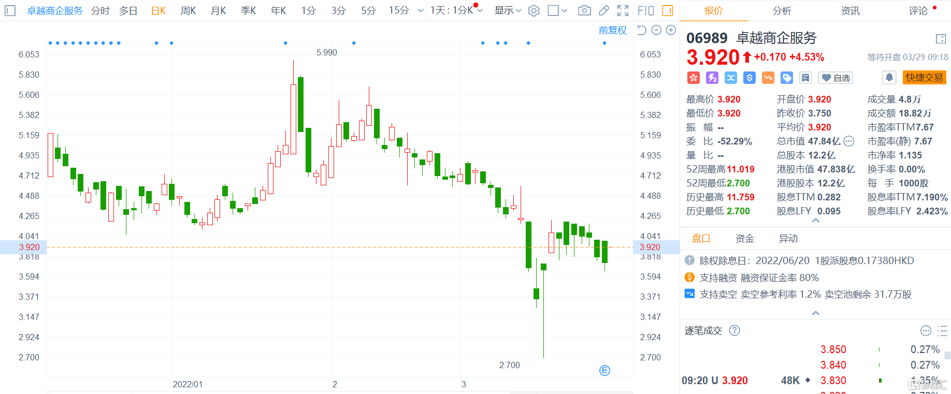Open the 1天:1分K period dropdown
The width and height of the screenshot is (951, 394).
click(x=456, y=10)
